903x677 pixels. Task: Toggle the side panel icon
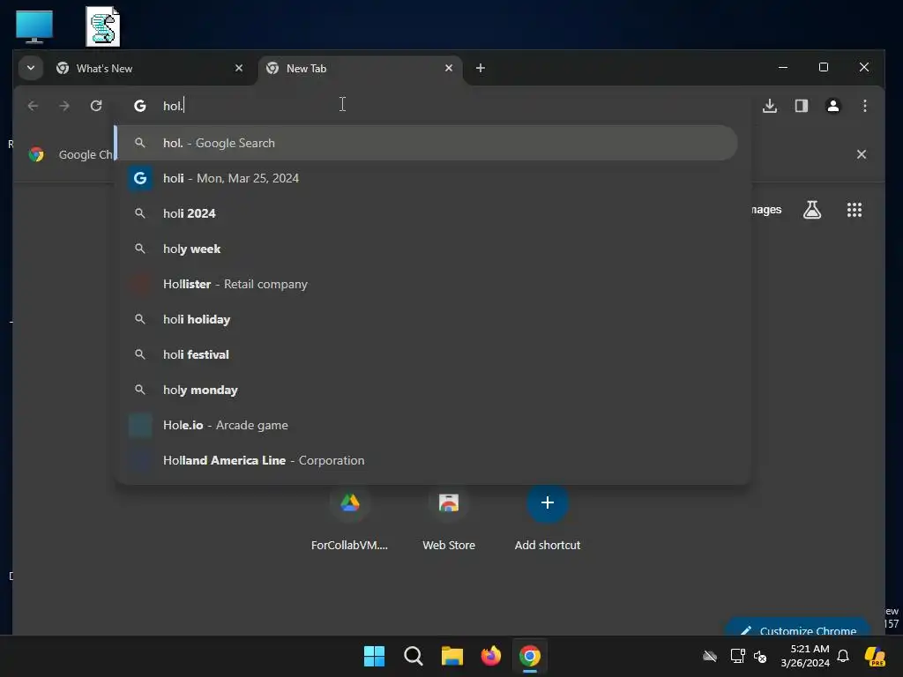802,106
